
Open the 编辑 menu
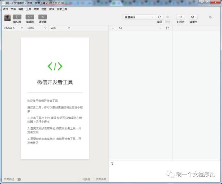click(x=21, y=9)
